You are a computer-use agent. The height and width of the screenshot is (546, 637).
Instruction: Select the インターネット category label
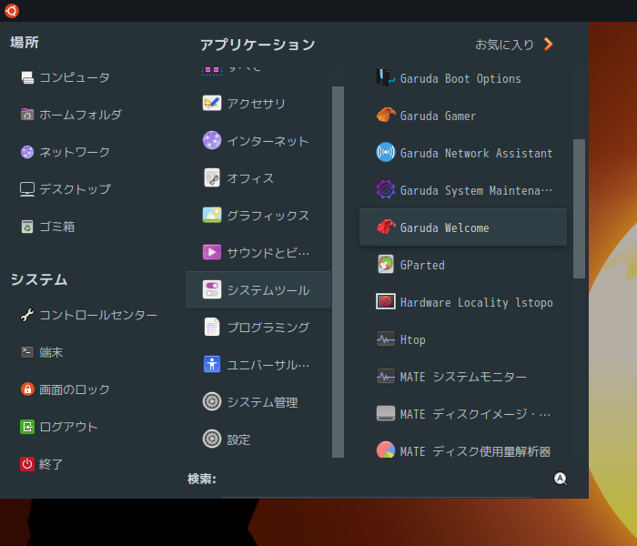click(x=268, y=141)
